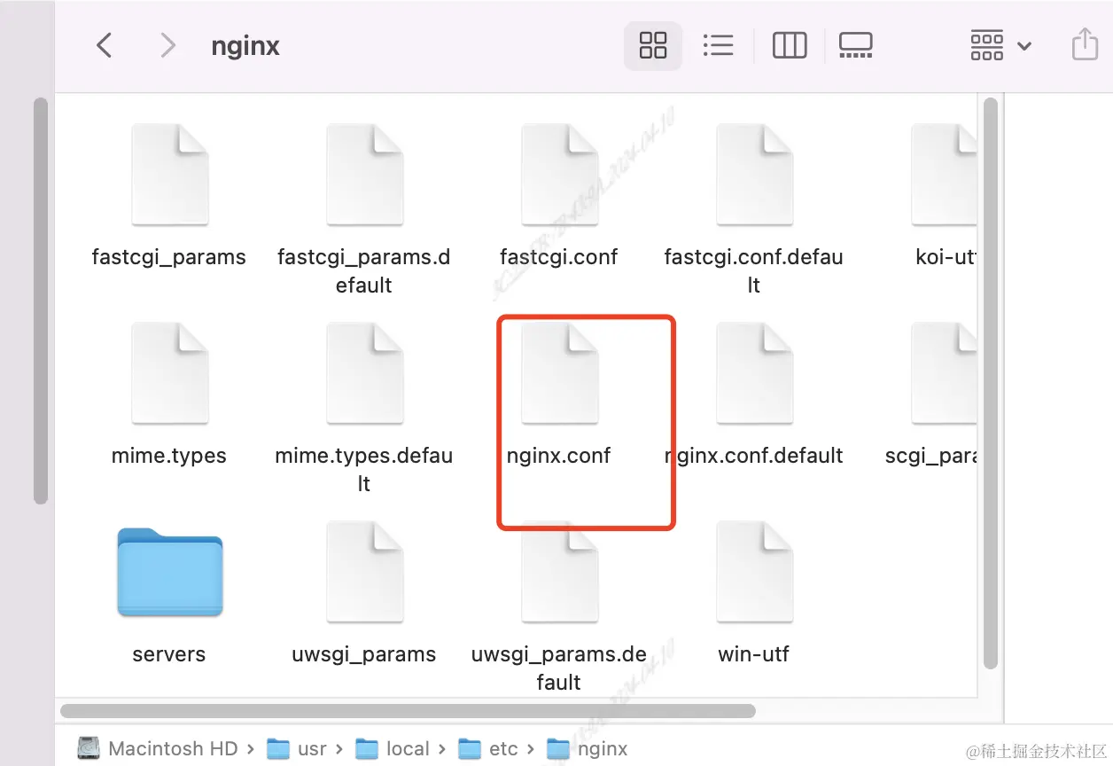
Task: Click the fastcgi_params file name label
Action: click(169, 258)
